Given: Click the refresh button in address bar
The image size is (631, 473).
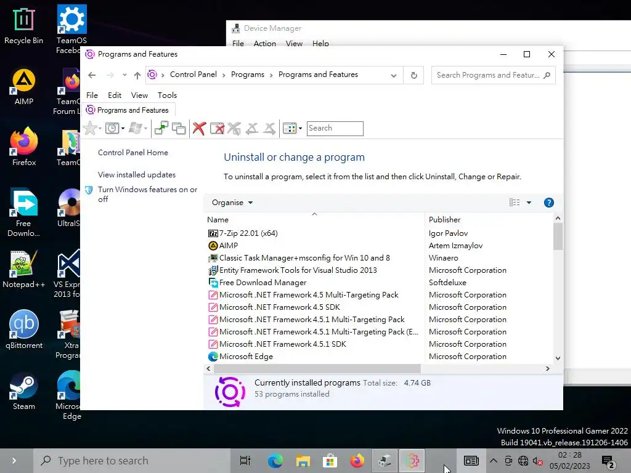Looking at the screenshot, I should point(413,75).
